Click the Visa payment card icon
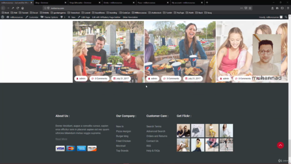Viewport: 291px width, 164px height. pos(60,149)
